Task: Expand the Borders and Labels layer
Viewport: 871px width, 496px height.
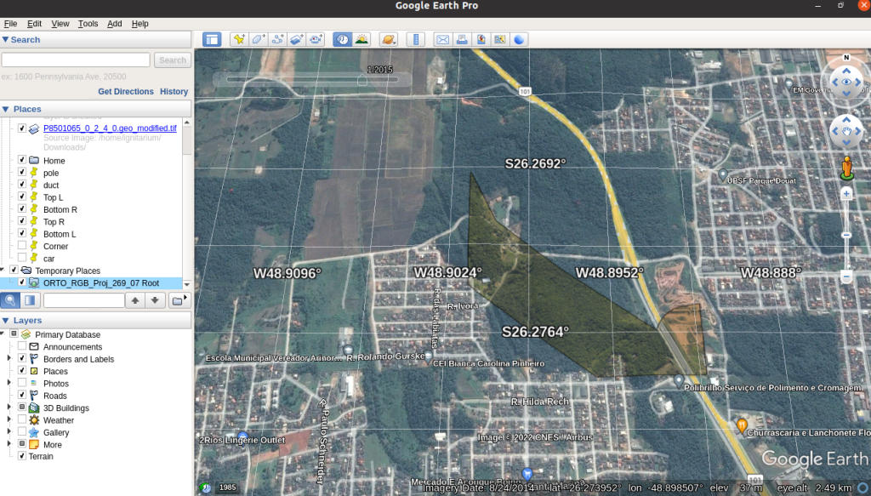Action: pyautogui.click(x=9, y=359)
